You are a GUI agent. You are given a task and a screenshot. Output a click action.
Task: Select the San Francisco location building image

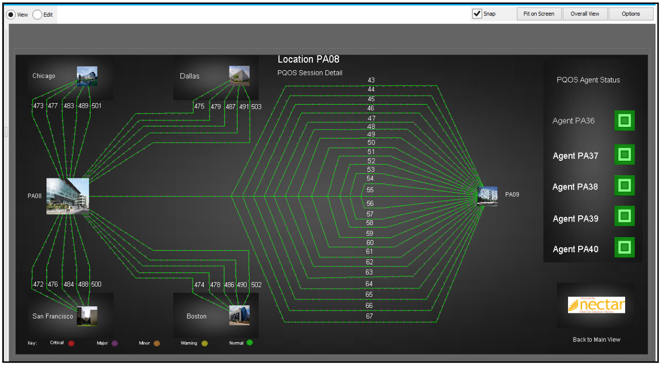click(87, 315)
